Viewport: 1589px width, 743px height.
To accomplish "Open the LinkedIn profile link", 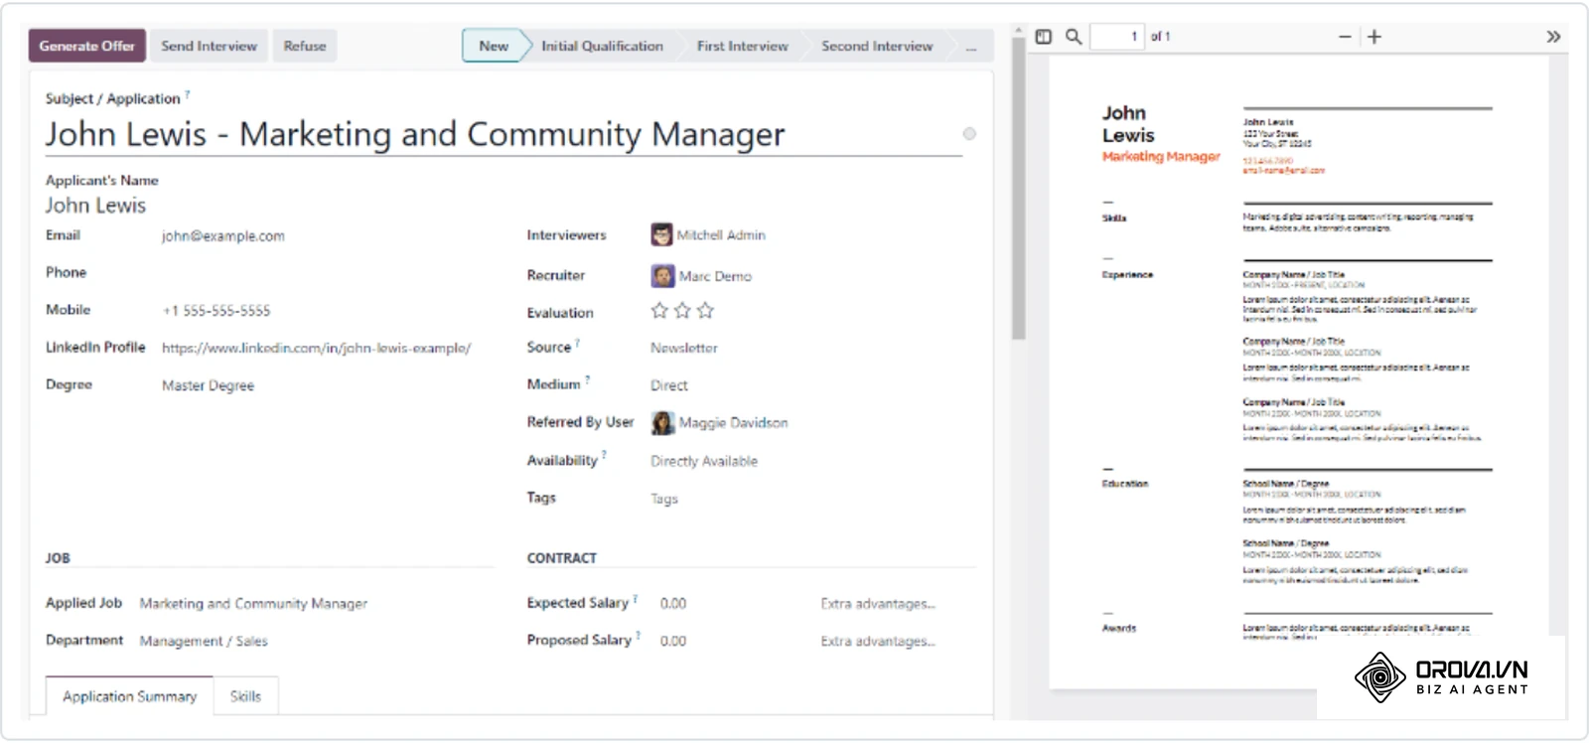I will (x=317, y=349).
